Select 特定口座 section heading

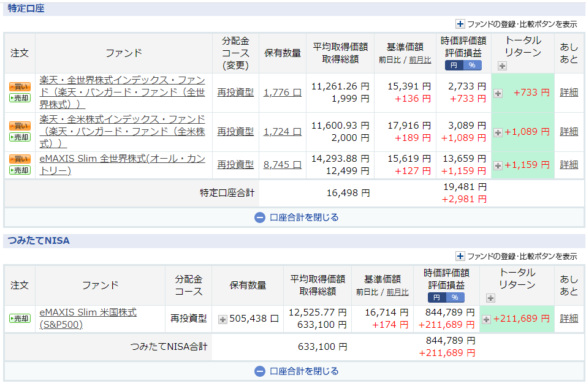(26, 8)
